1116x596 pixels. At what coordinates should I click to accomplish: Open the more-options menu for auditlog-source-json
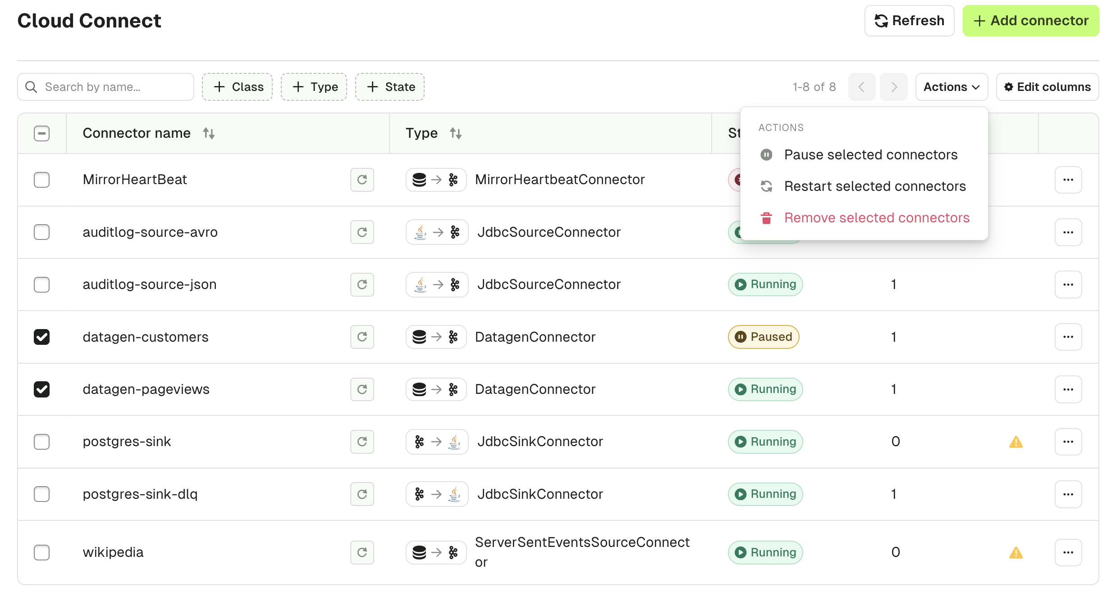click(x=1068, y=284)
